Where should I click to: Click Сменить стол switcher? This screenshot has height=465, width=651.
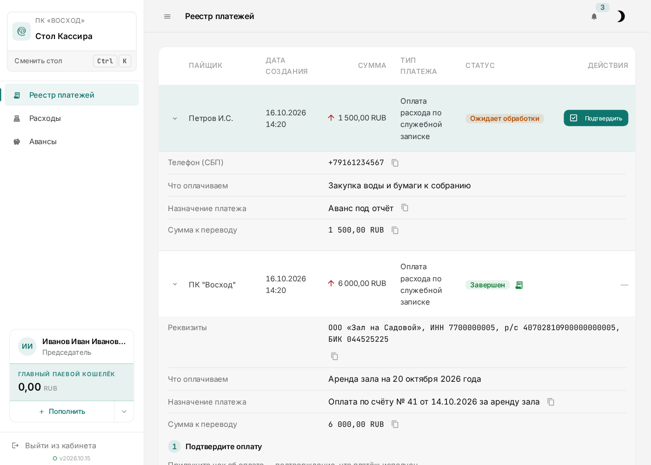(x=72, y=61)
